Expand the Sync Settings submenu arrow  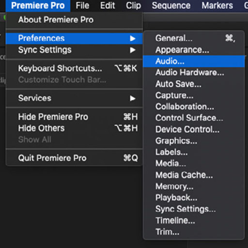(x=133, y=50)
